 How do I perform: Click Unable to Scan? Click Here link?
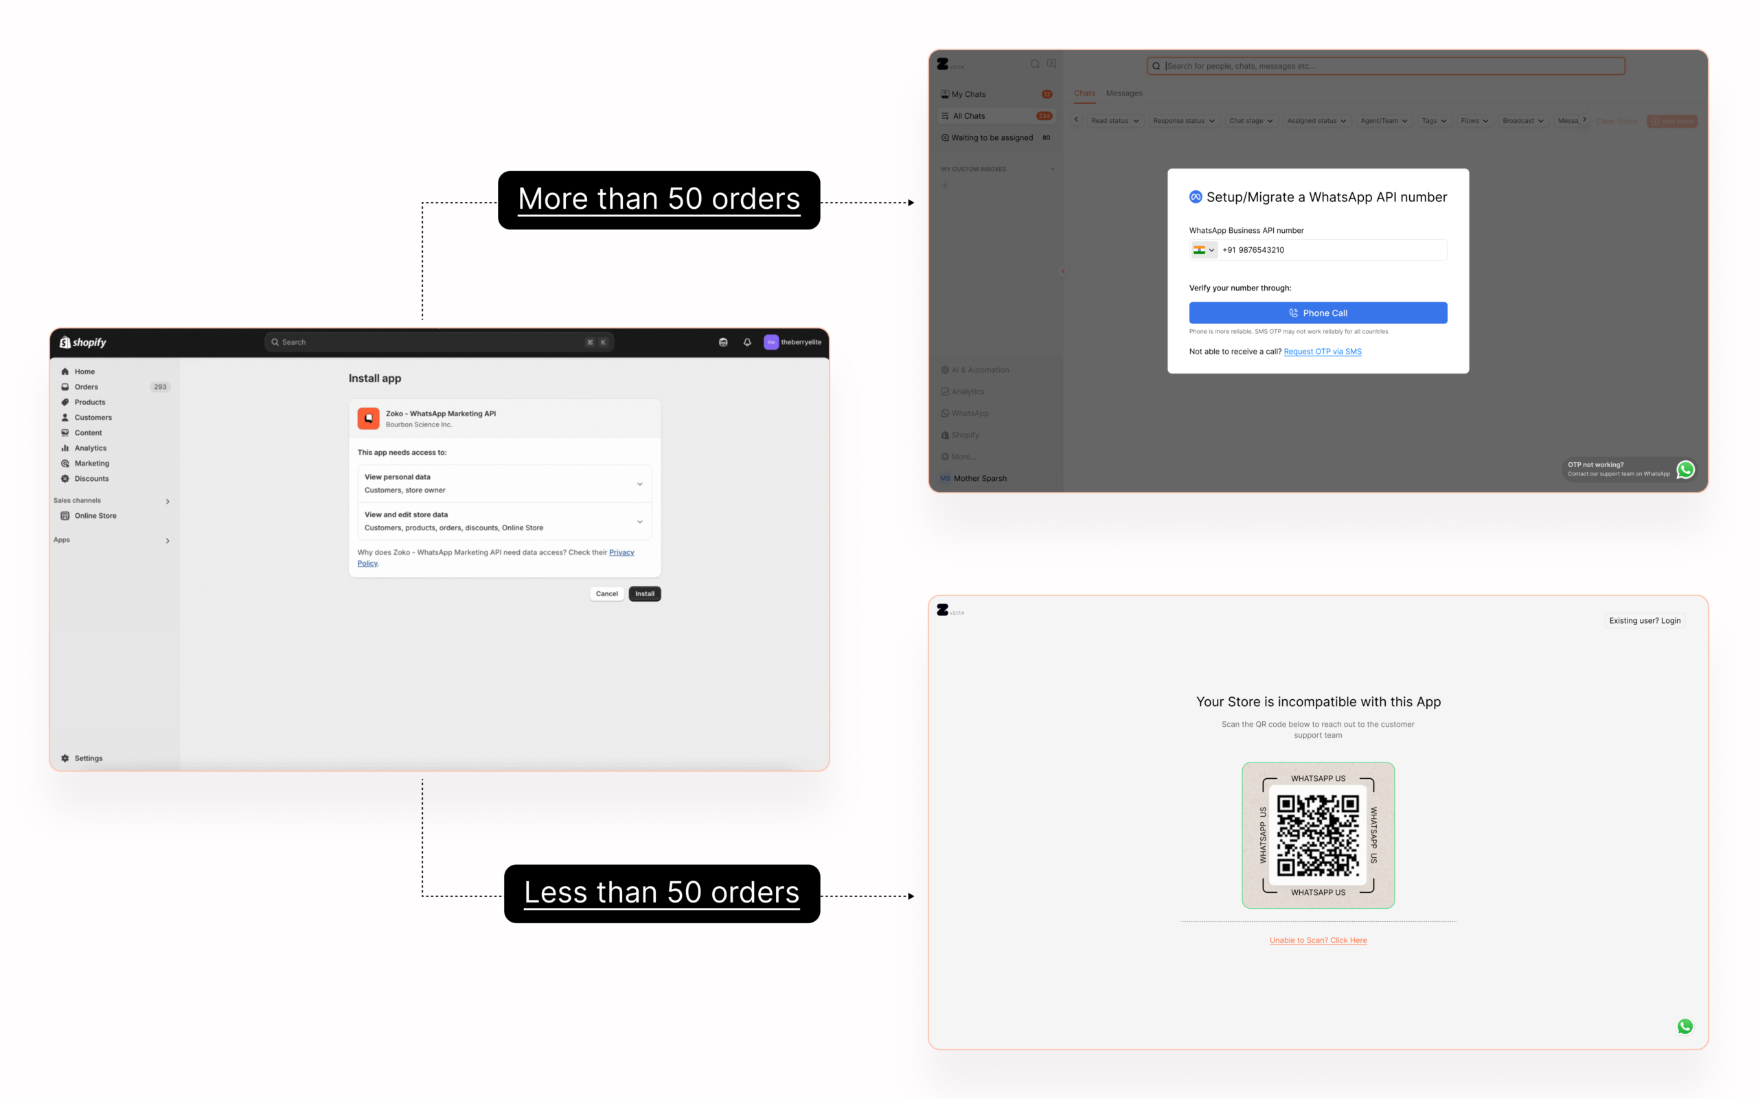coord(1318,940)
